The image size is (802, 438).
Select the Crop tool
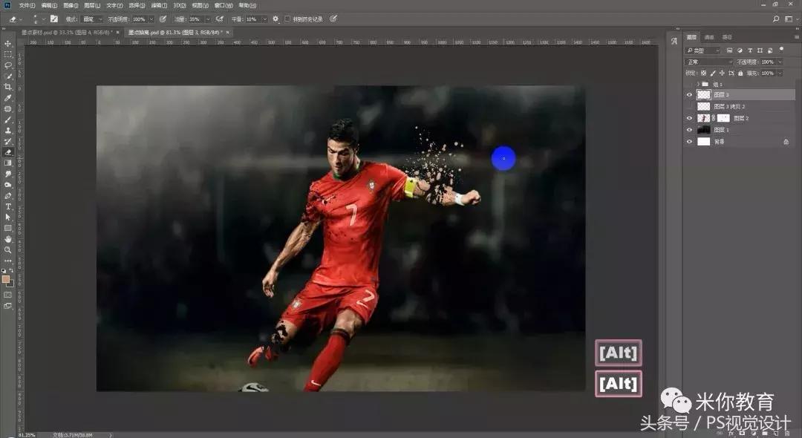pyautogui.click(x=8, y=87)
